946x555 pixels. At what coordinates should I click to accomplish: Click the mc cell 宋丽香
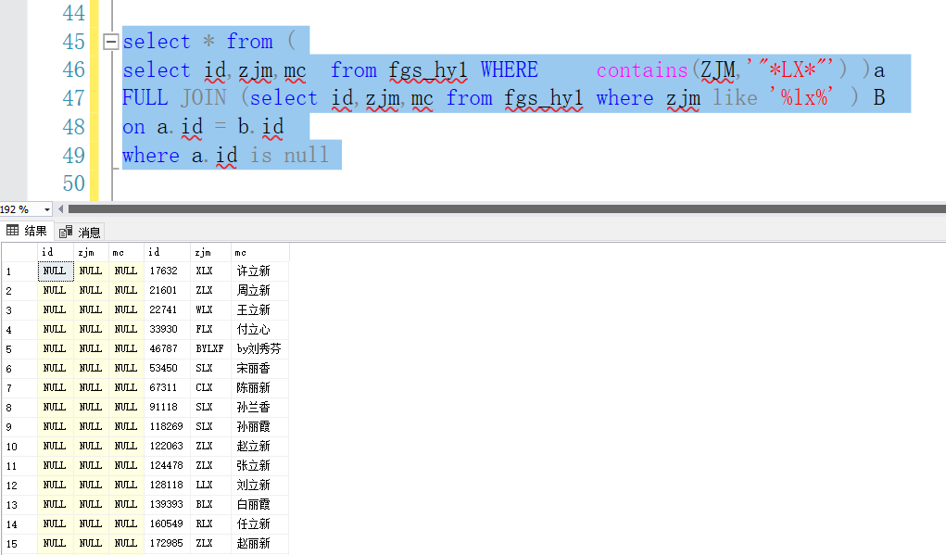tap(260, 369)
